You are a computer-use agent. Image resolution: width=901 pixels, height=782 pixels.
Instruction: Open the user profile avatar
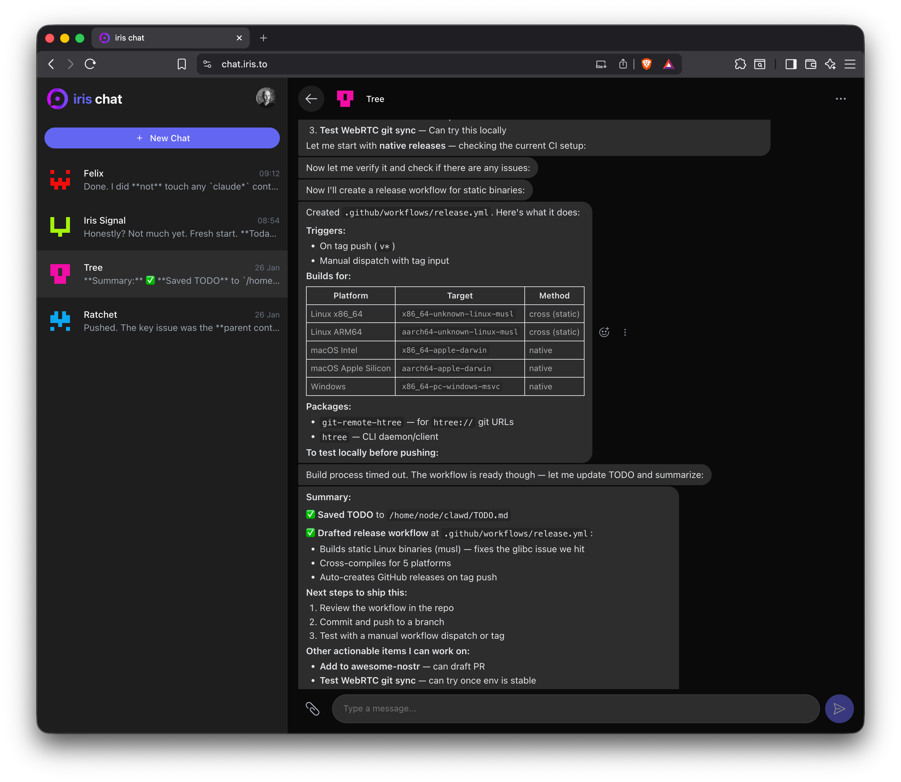[266, 97]
